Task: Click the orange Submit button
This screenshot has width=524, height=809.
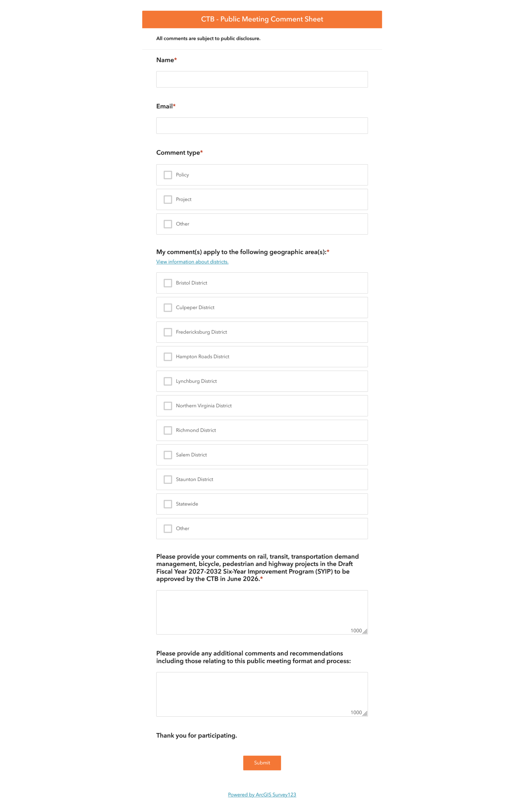Action: [262, 763]
